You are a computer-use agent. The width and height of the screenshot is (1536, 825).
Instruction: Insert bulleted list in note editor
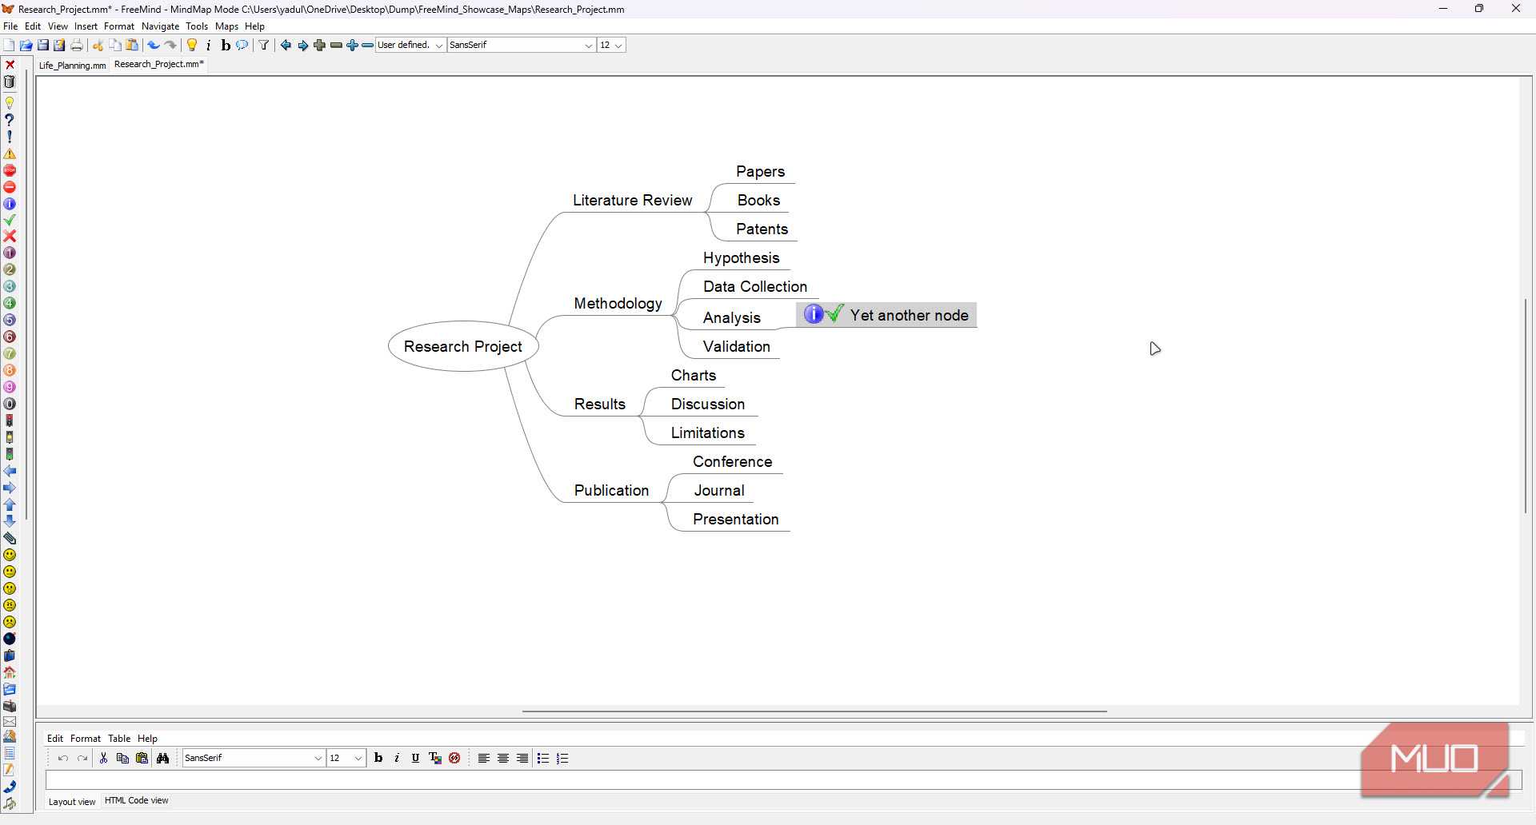(543, 759)
